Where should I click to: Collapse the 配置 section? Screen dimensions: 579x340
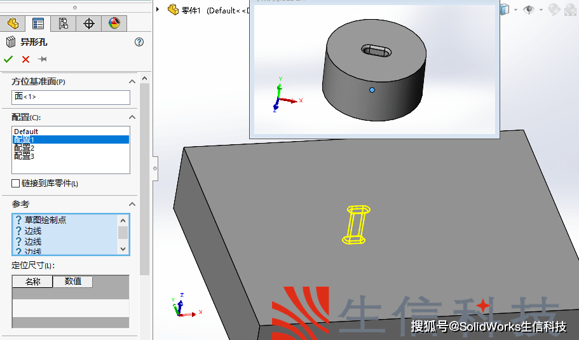point(132,117)
